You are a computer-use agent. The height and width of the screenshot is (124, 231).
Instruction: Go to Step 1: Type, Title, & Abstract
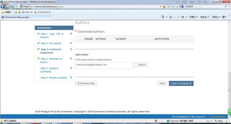click(x=51, y=35)
